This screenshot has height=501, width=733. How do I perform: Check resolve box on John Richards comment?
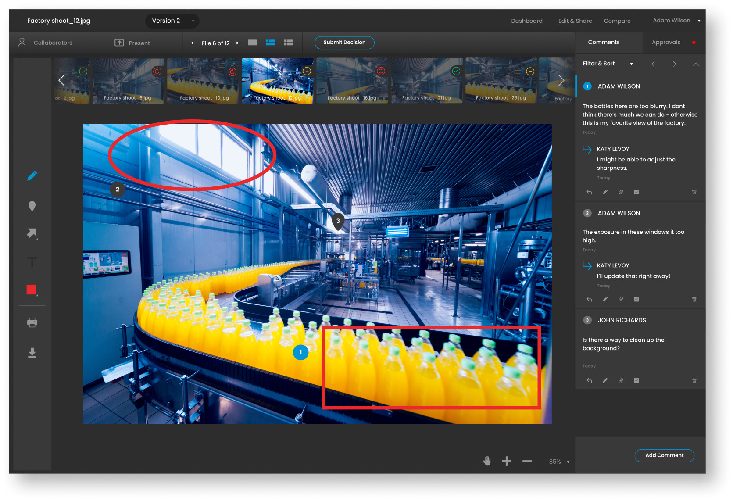pos(636,380)
